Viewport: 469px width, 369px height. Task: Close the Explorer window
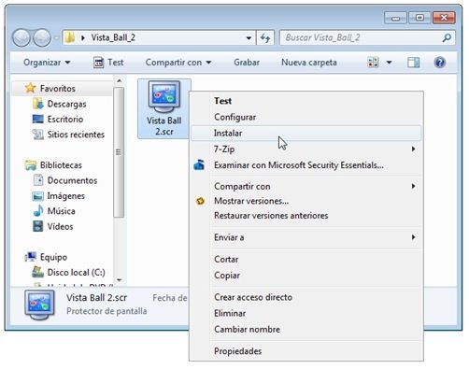444,18
